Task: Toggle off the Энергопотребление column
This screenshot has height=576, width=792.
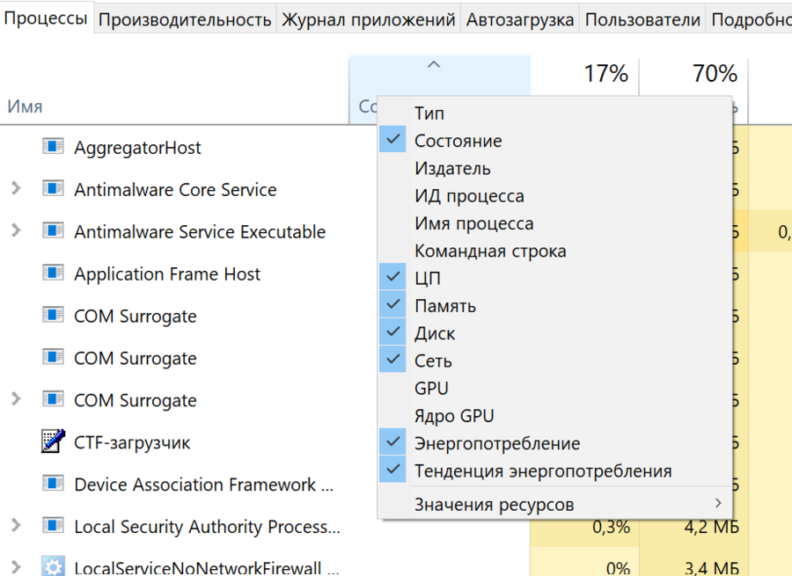Action: 496,444
